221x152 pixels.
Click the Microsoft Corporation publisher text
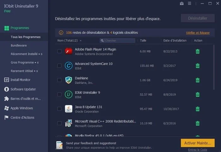point(88,126)
